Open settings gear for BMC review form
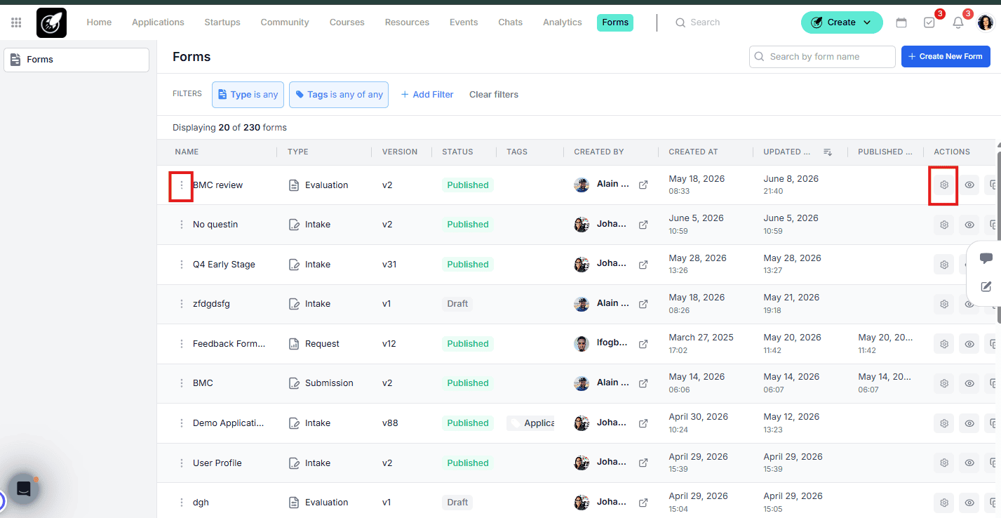1001x518 pixels. (x=943, y=185)
